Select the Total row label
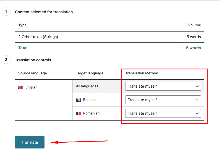The height and width of the screenshot is (154, 220). coord(23,48)
